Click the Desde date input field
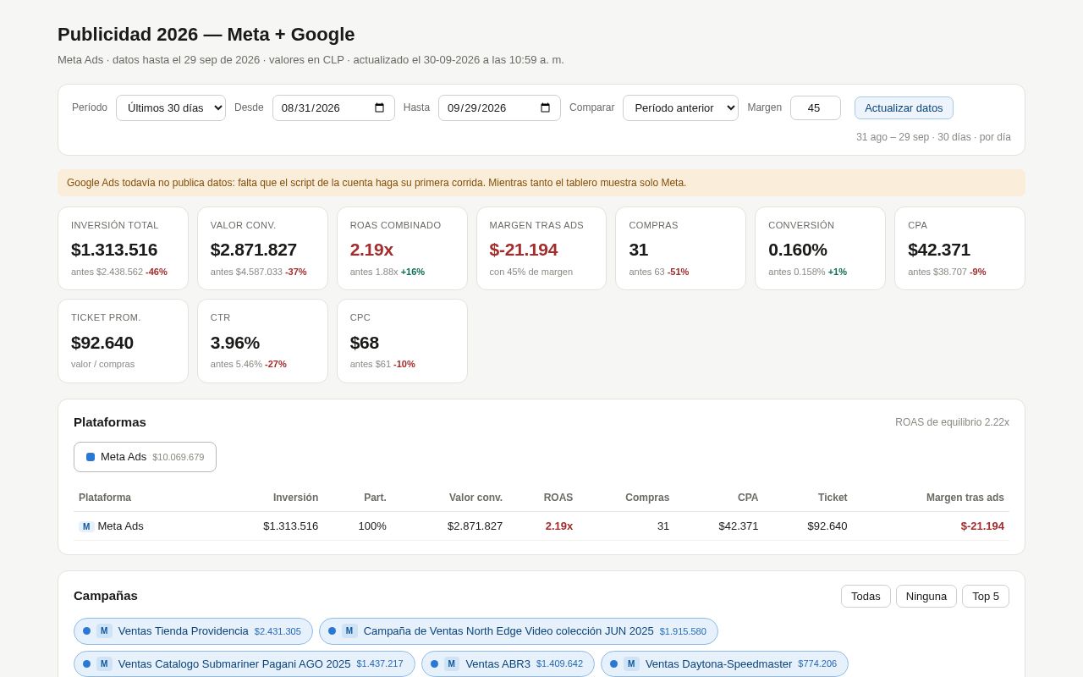Image resolution: width=1083 pixels, height=677 pixels. pyautogui.click(x=333, y=107)
